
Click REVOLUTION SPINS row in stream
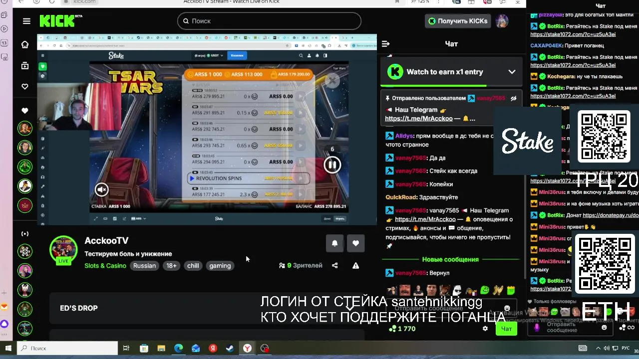click(x=248, y=178)
